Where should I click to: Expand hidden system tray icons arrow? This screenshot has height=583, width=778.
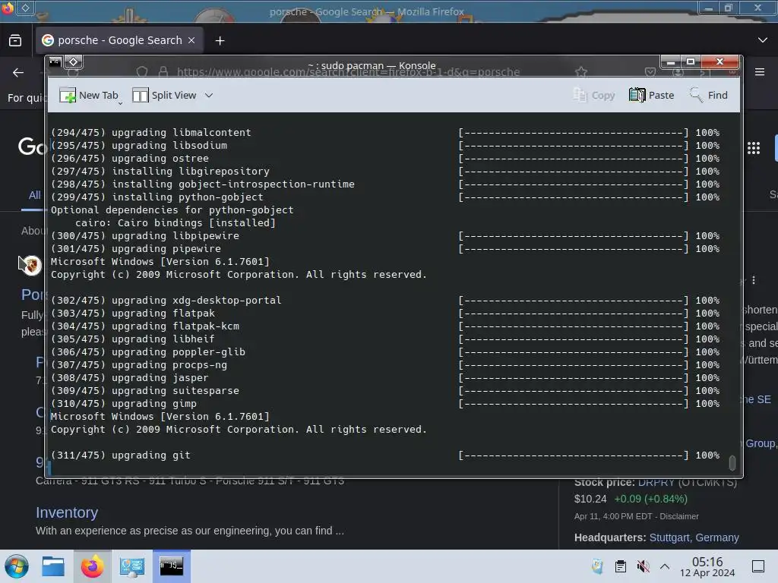click(x=665, y=566)
